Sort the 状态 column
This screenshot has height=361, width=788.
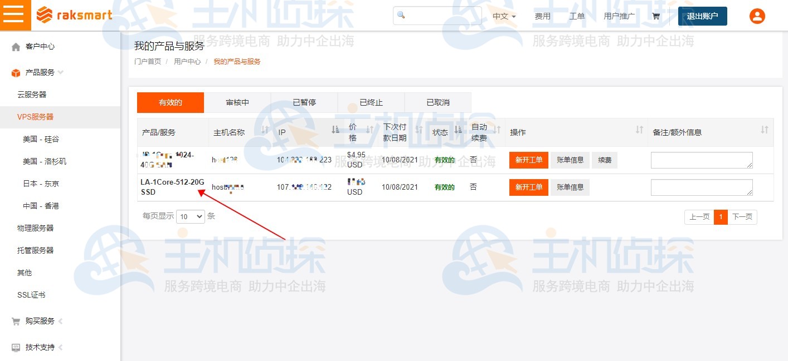point(458,129)
